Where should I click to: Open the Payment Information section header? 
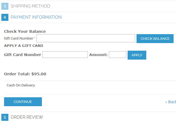(36, 17)
